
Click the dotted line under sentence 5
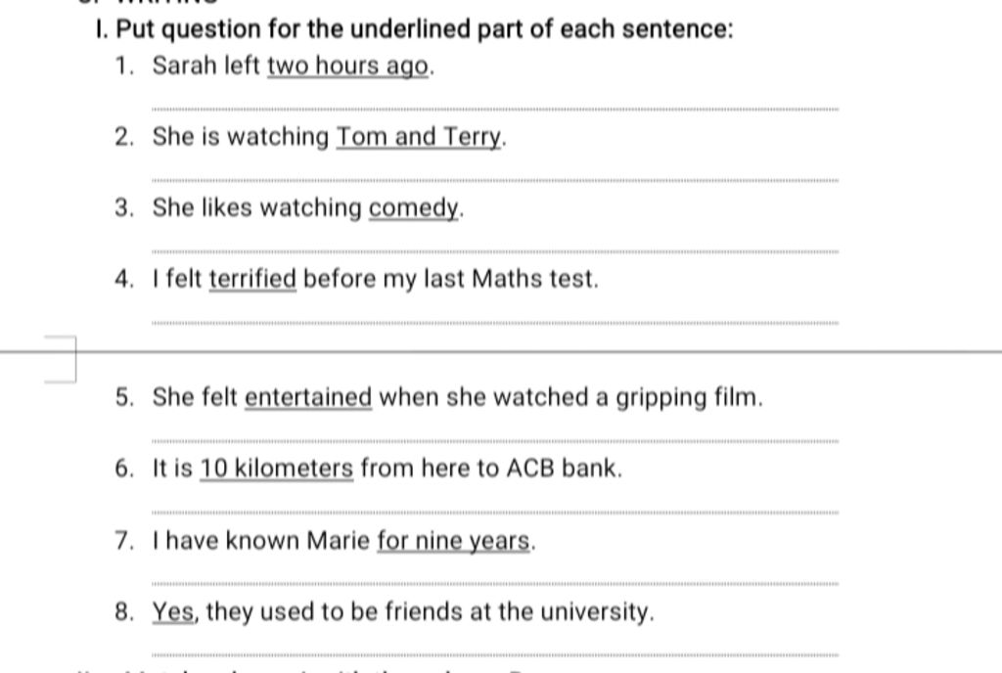pyautogui.click(x=495, y=442)
